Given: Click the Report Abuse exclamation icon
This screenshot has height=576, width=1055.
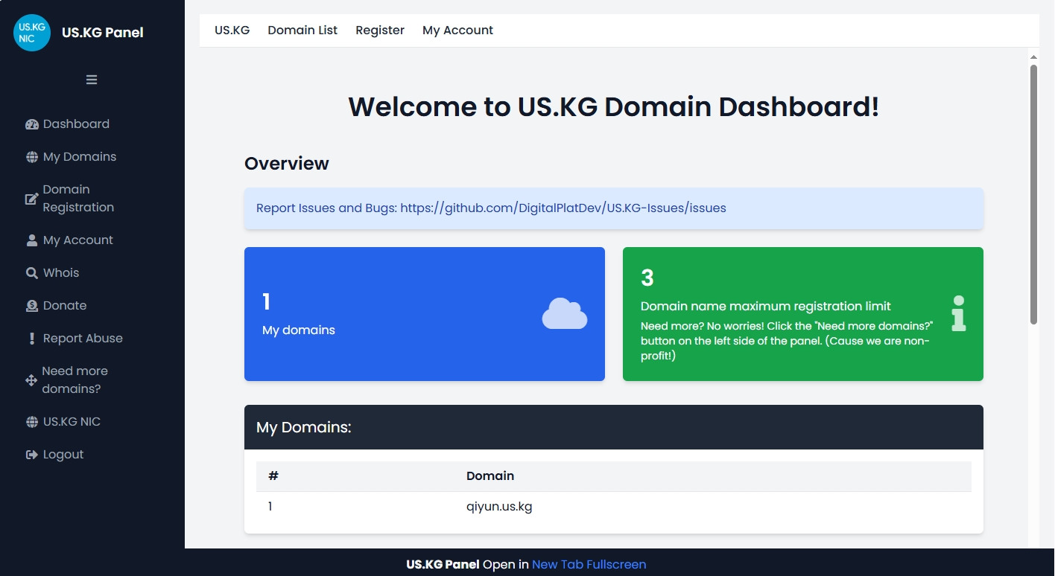Looking at the screenshot, I should click(31, 338).
